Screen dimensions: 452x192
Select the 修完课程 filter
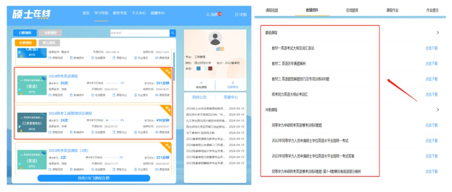click(x=49, y=43)
